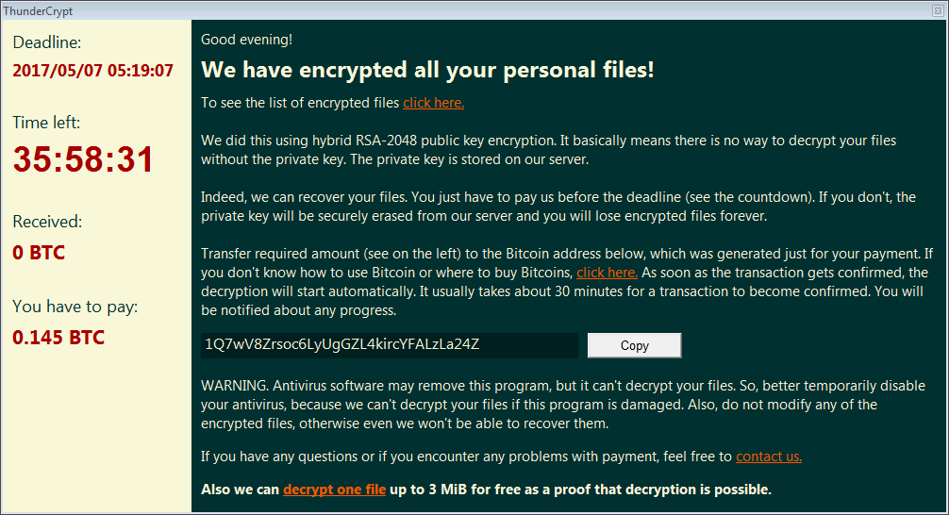
Task: Click the 'Received:' label
Action: click(x=47, y=222)
